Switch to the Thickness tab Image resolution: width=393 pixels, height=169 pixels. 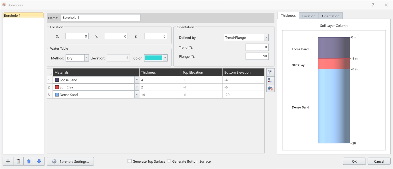click(288, 16)
